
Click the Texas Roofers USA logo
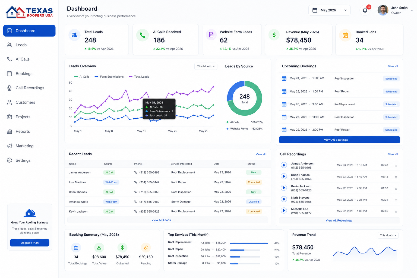(x=29, y=12)
